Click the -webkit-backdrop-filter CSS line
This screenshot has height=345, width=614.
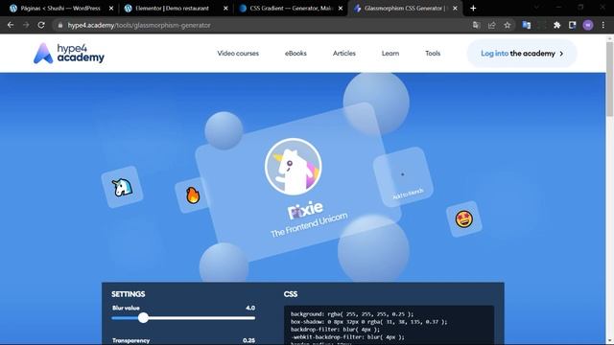pyautogui.click(x=347, y=336)
